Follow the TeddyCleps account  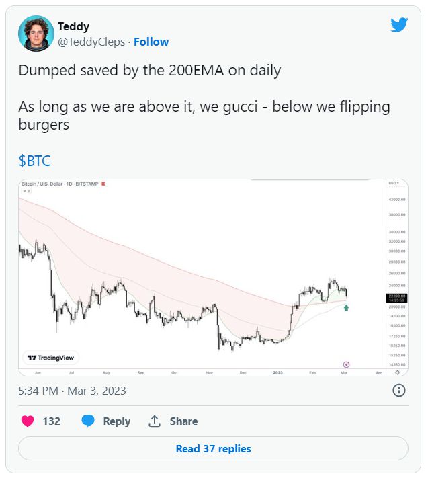pos(151,42)
